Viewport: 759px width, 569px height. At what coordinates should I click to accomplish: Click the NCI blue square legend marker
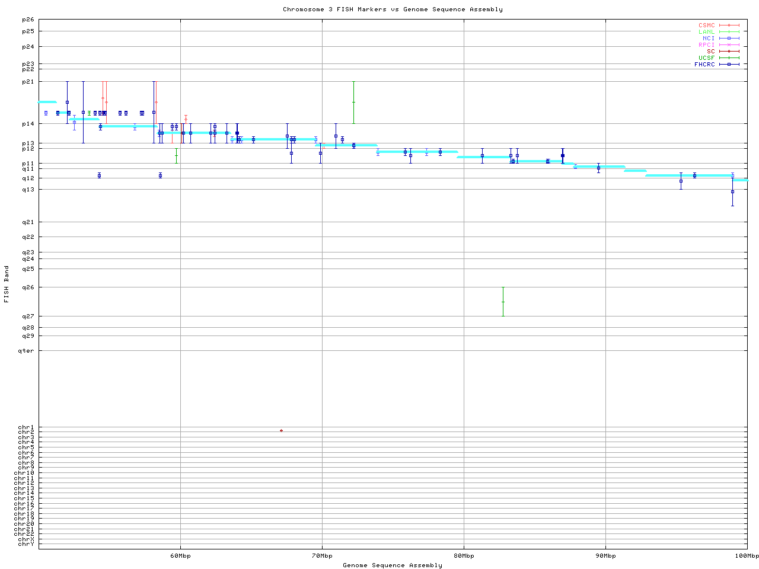(729, 39)
